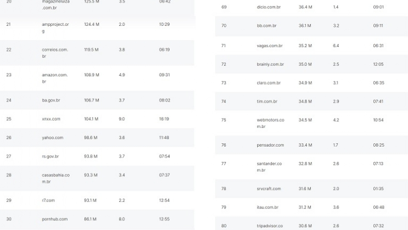Open the pensador.com link
The image size is (408, 230).
270,145
